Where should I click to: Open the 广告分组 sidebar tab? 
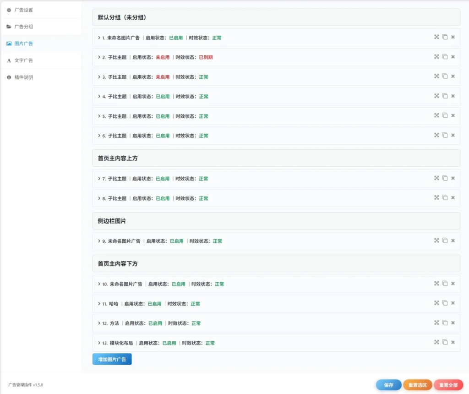[41, 27]
